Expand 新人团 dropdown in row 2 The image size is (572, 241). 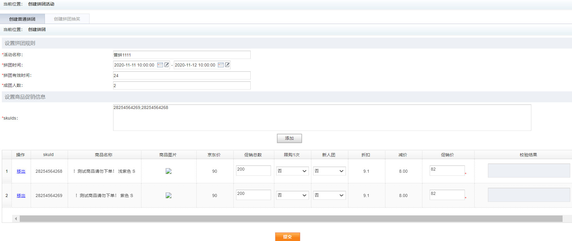tap(329, 195)
